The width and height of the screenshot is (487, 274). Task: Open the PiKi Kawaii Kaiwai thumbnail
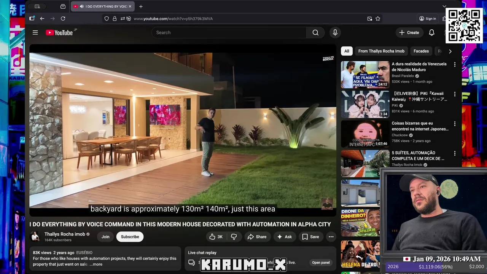[x=365, y=104]
